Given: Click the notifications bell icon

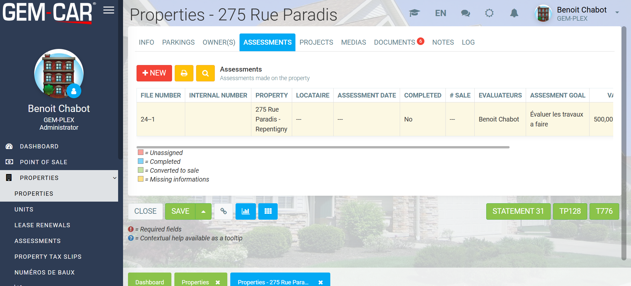Looking at the screenshot, I should pos(514,13).
